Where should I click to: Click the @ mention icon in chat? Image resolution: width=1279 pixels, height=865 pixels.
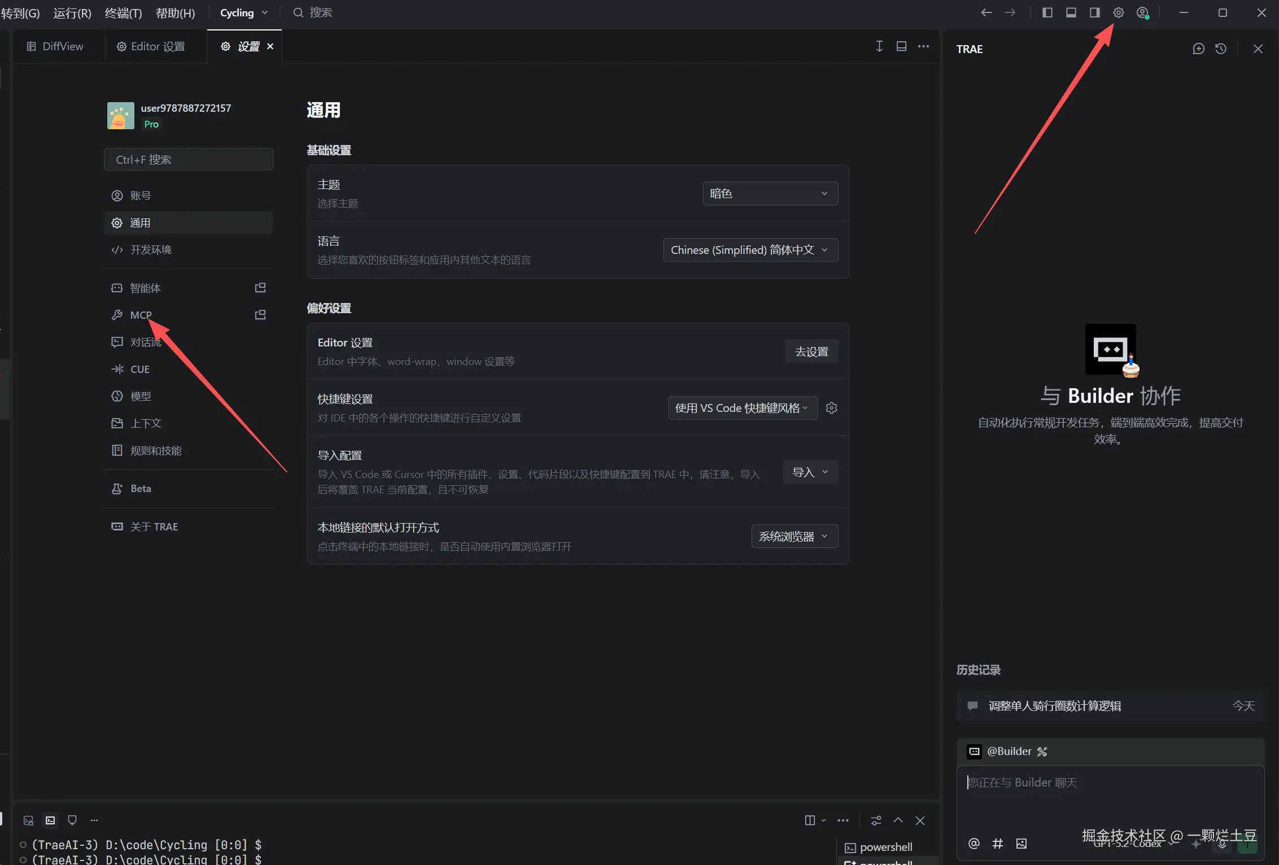974,844
